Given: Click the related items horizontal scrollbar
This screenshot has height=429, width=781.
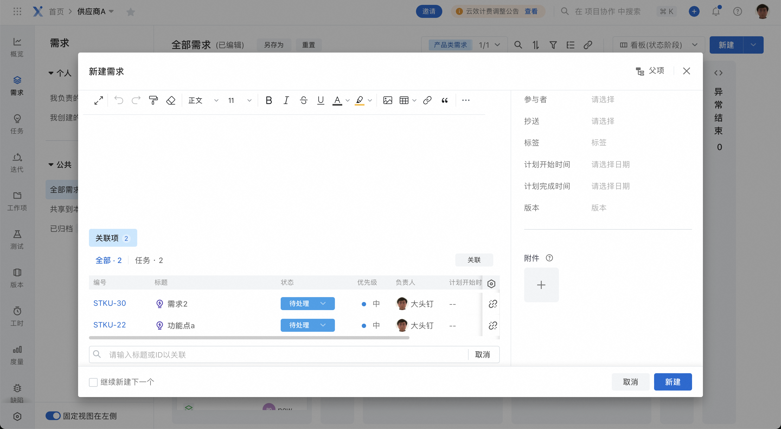Looking at the screenshot, I should pos(249,337).
